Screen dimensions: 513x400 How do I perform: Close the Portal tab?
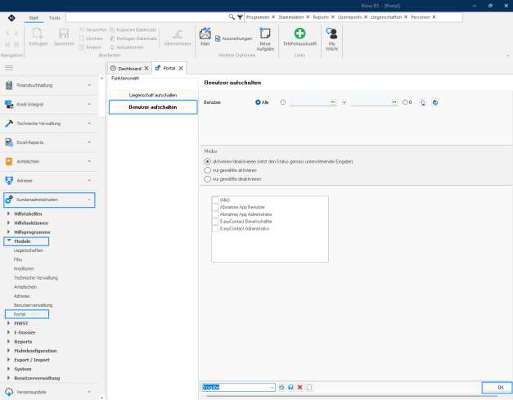pyautogui.click(x=181, y=69)
